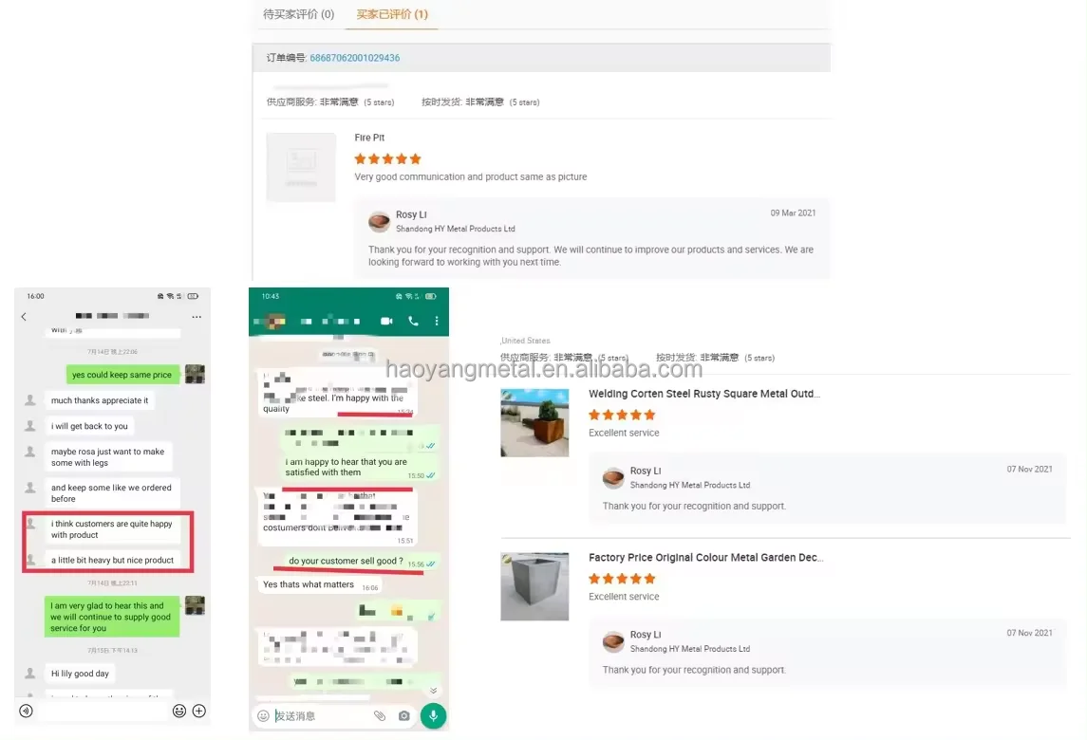1087x740 pixels.
Task: Switch to the 待买家评价 (0) tab
Action: 298,14
